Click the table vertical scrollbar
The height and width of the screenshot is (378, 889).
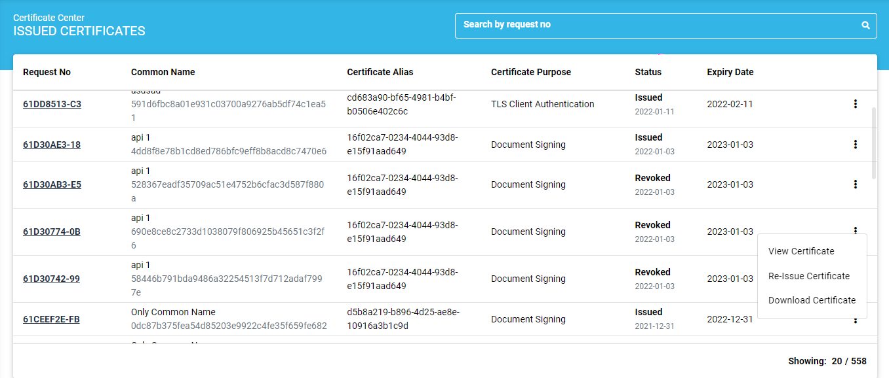(x=873, y=143)
